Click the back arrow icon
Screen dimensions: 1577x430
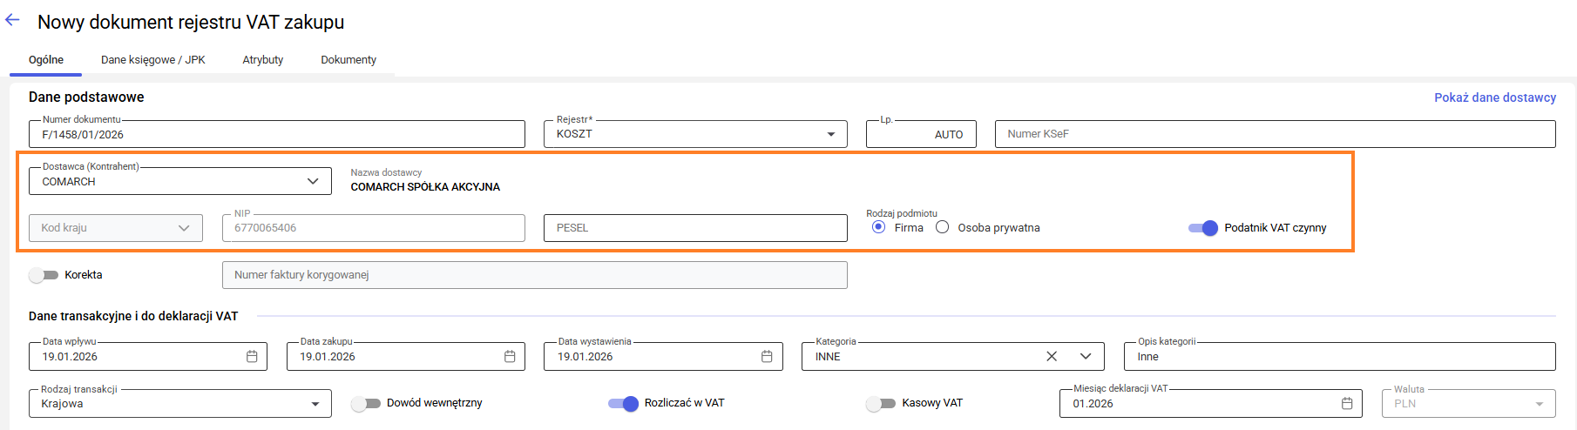tap(12, 20)
